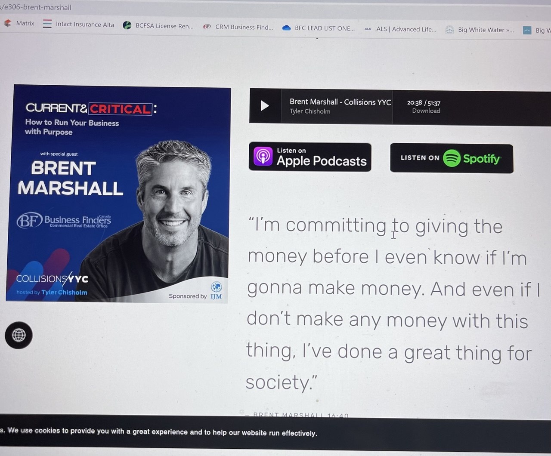The image size is (551, 456).
Task: Click the Spotify logo icon in the badge
Action: [452, 158]
